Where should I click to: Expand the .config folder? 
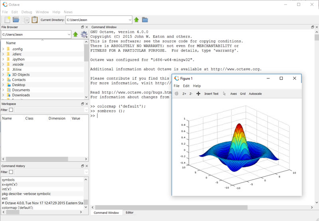point(3,49)
